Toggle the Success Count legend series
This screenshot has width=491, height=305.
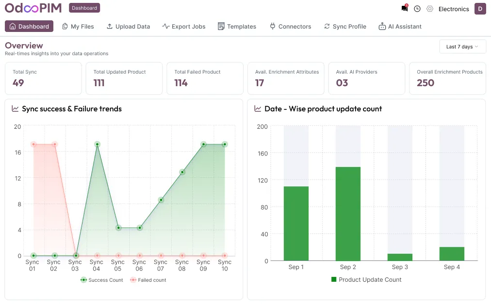[102, 280]
